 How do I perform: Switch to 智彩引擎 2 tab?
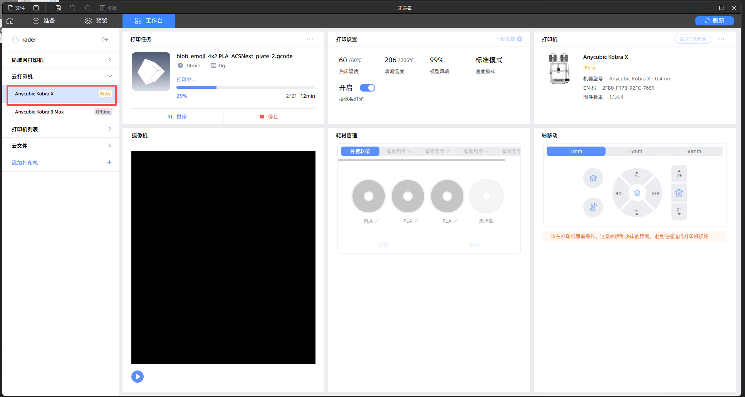[437, 152]
